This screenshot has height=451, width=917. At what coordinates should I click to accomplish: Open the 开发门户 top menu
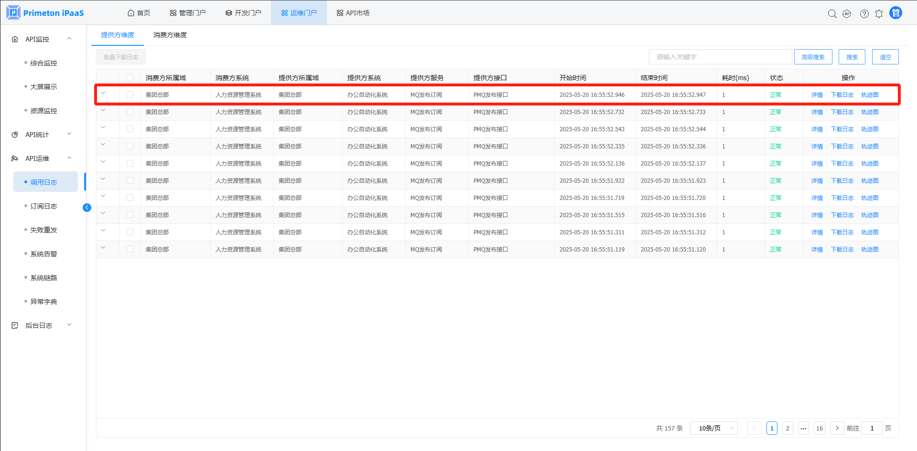[x=243, y=13]
